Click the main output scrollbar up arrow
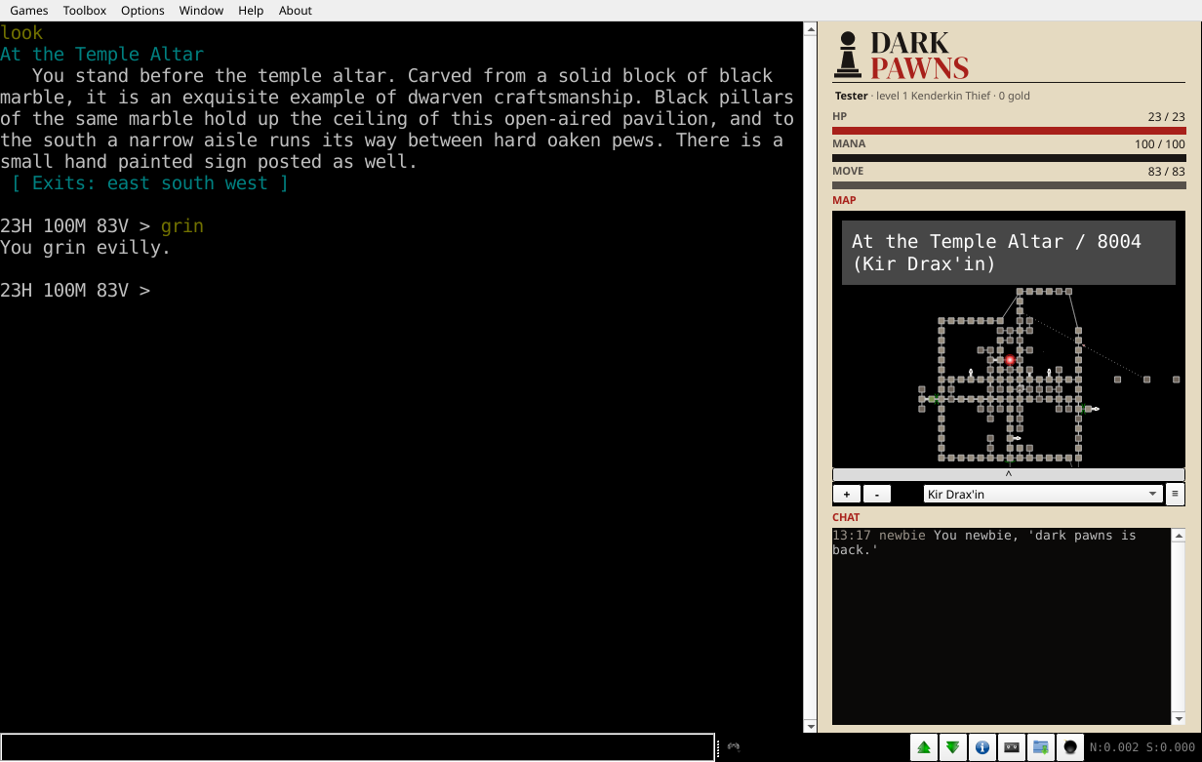Screen dimensions: 1202x762 click(810, 29)
